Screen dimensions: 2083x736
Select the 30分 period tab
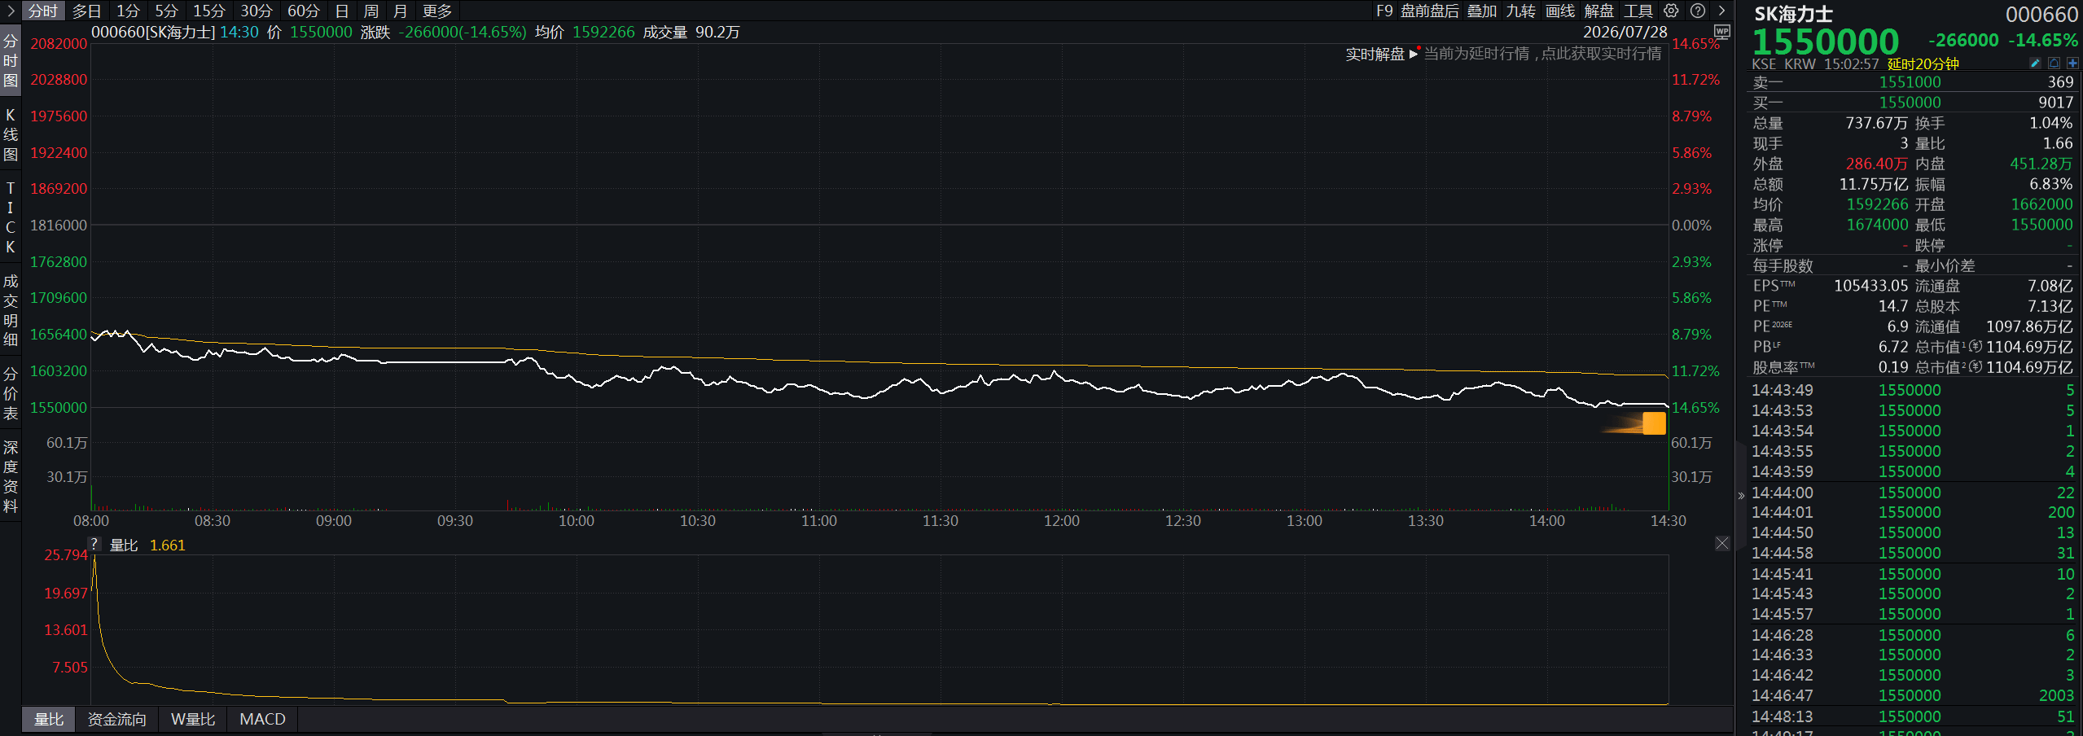click(x=256, y=11)
